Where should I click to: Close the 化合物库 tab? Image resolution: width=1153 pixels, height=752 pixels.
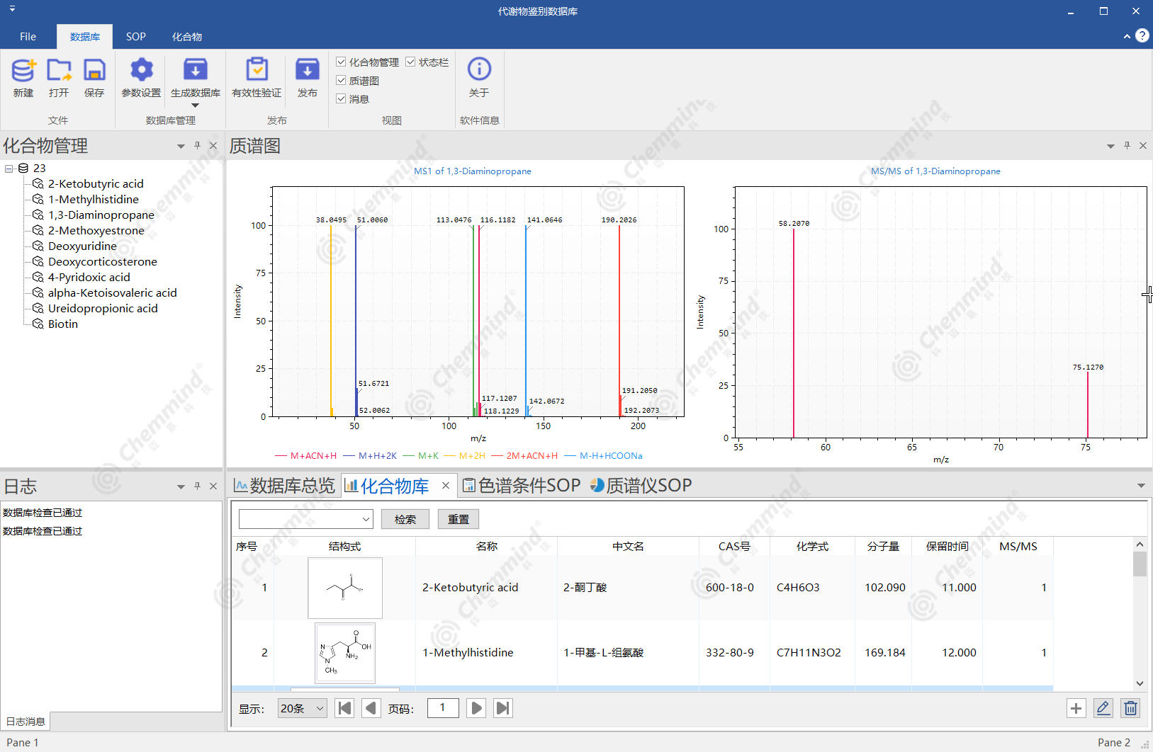[x=446, y=485]
